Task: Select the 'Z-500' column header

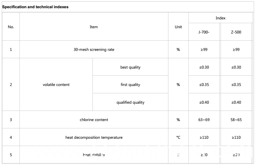Action: click(236, 32)
